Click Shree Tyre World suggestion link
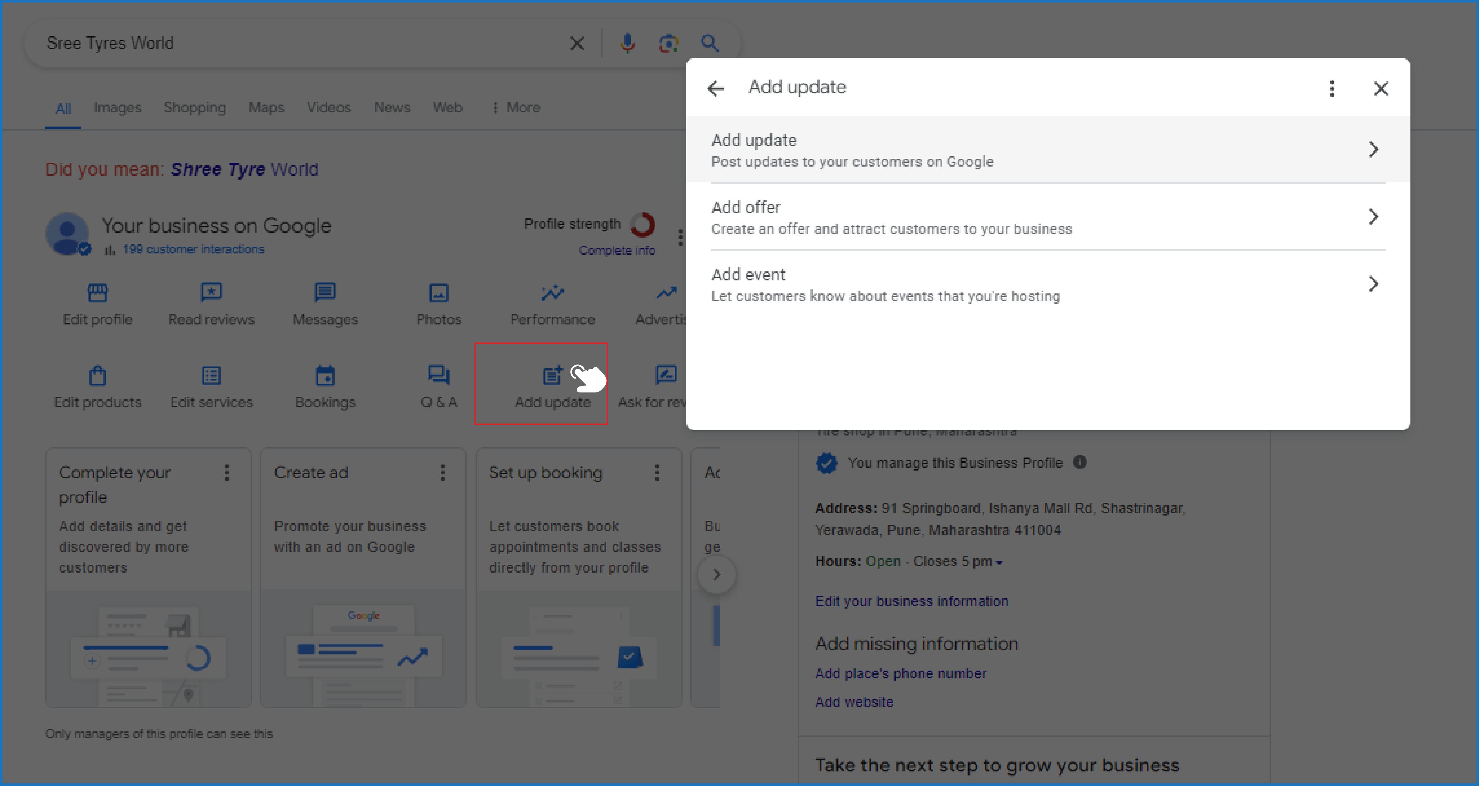Image resolution: width=1479 pixels, height=786 pixels. pyautogui.click(x=244, y=169)
